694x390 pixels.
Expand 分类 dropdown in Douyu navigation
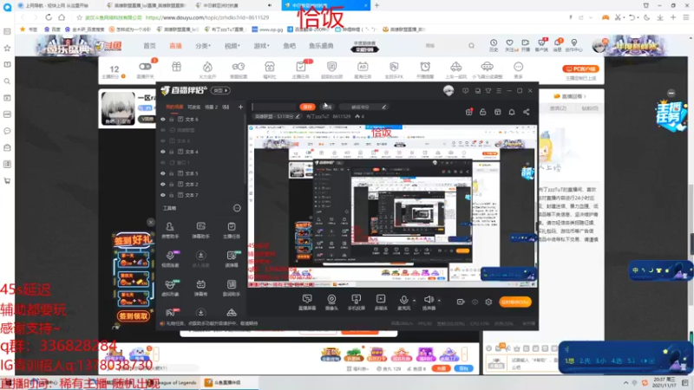pos(203,46)
